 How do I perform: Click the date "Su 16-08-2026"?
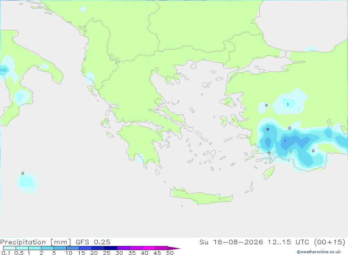pos(231,242)
